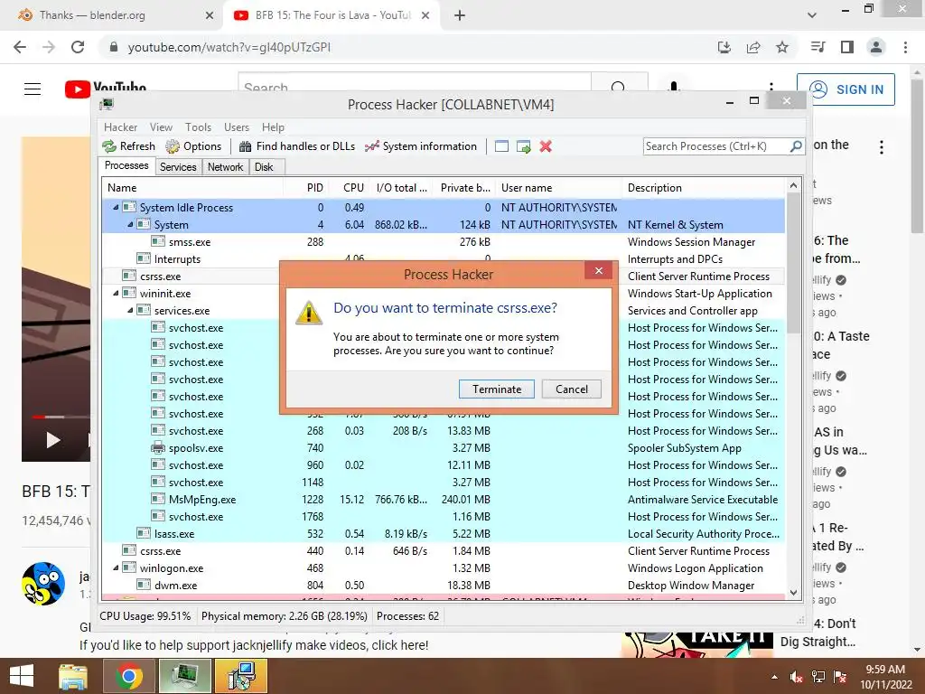
Task: Collapse the winlogon.exe tree node
Action: click(x=116, y=567)
